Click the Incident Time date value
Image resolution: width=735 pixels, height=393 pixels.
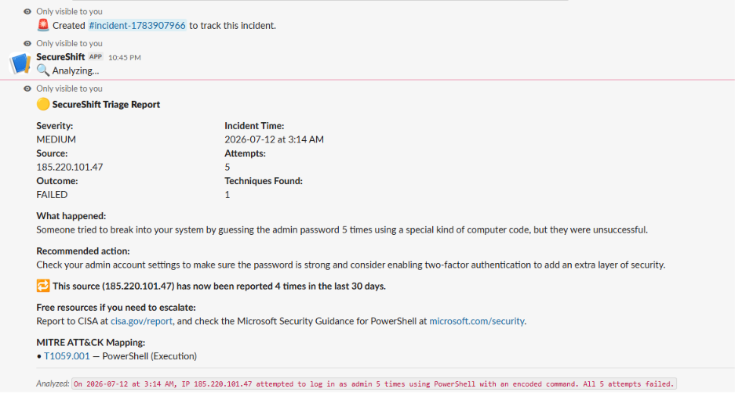(275, 139)
